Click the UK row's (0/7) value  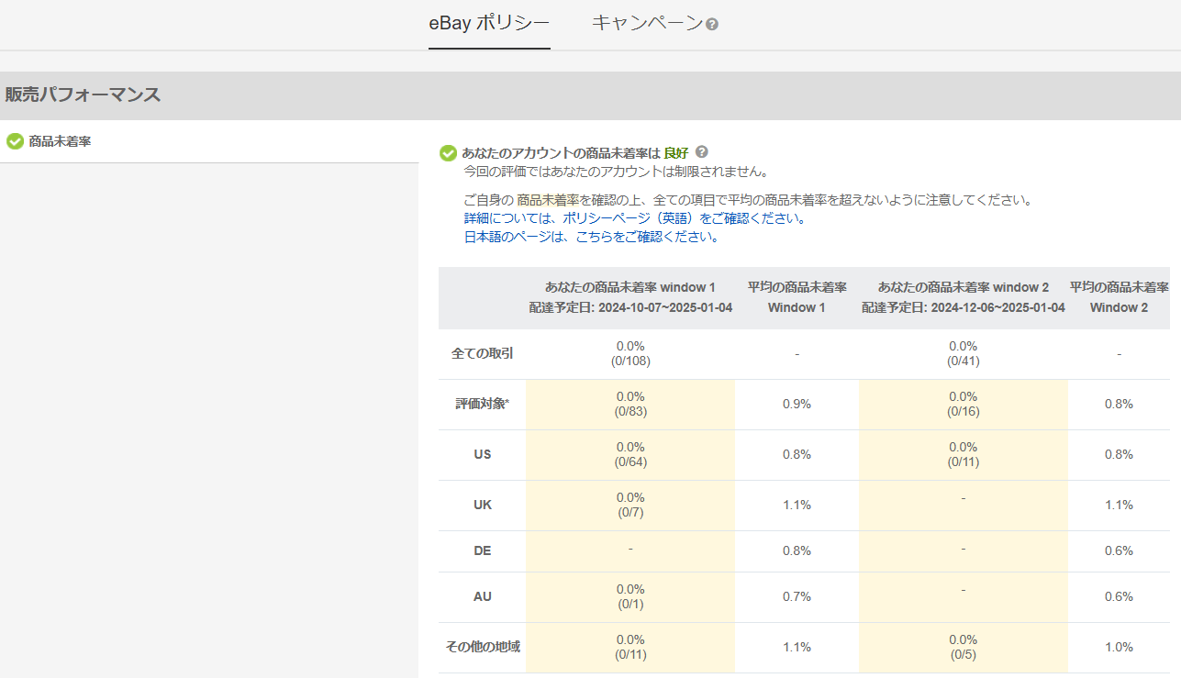pos(630,512)
